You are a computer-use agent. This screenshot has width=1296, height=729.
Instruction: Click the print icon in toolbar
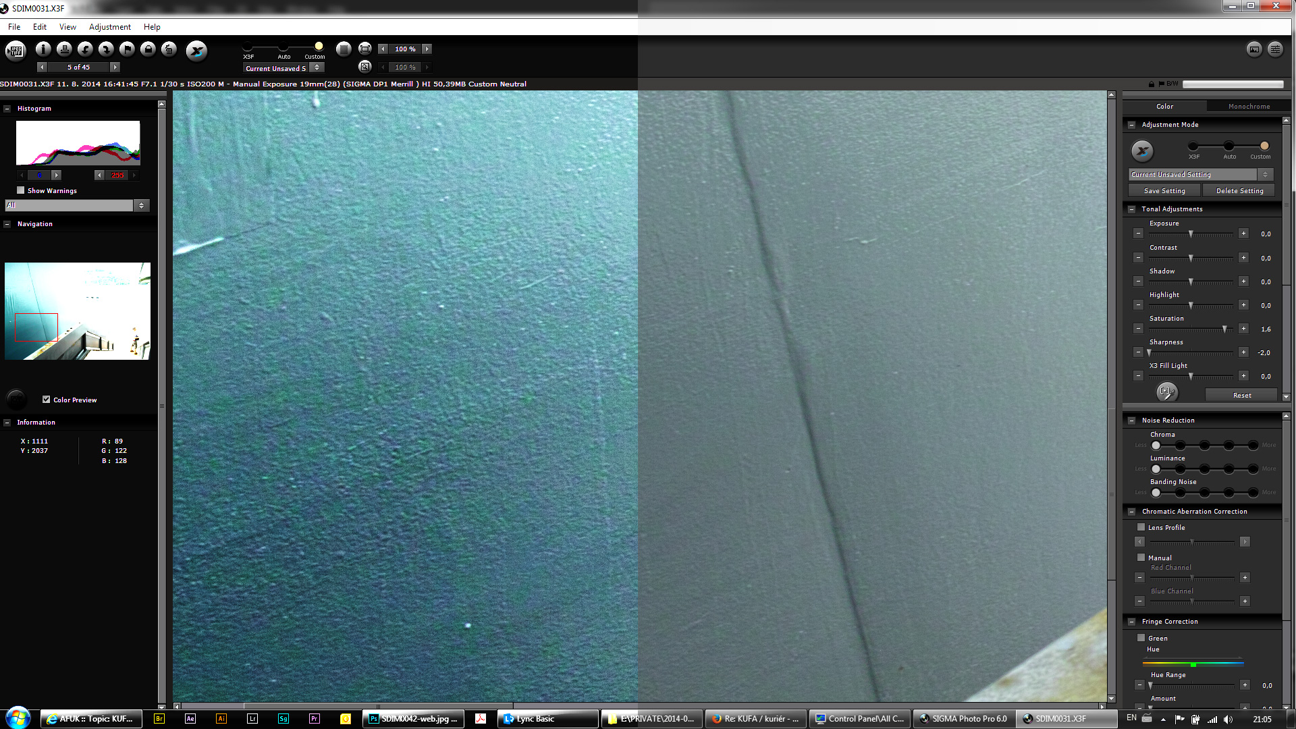(x=64, y=49)
